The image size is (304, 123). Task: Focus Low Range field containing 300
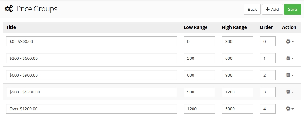pos(199,58)
